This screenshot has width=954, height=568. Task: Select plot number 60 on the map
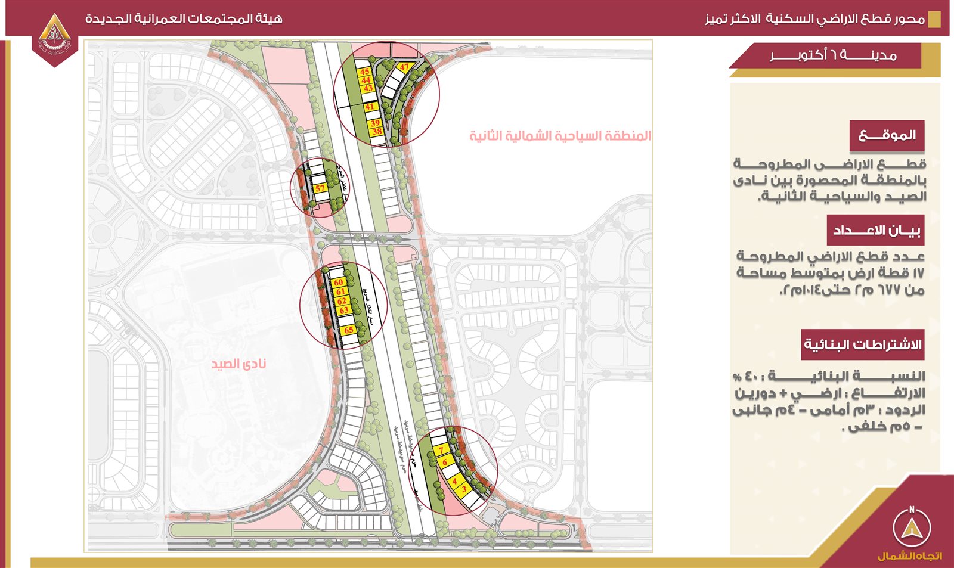(x=339, y=283)
